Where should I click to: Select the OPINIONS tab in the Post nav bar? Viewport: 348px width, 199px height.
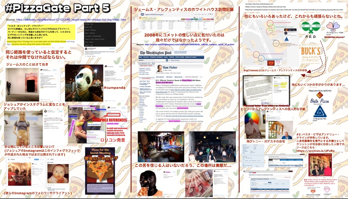(x=153, y=57)
